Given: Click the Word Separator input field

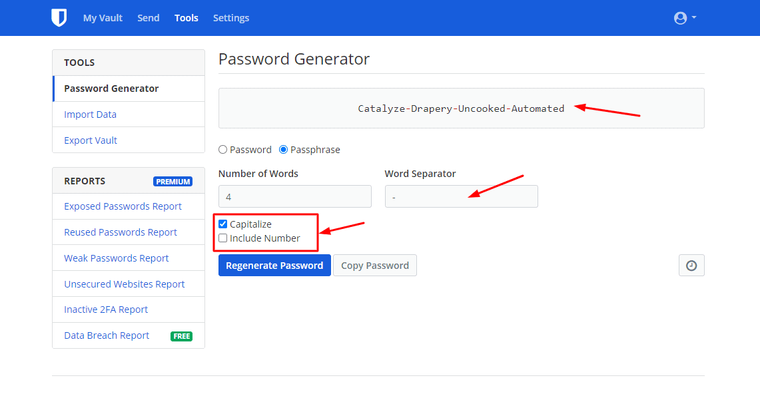Looking at the screenshot, I should click(461, 197).
